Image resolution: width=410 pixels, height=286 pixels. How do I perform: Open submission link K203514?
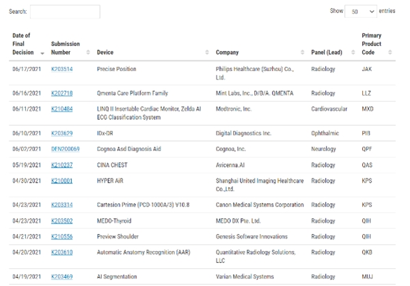click(61, 69)
